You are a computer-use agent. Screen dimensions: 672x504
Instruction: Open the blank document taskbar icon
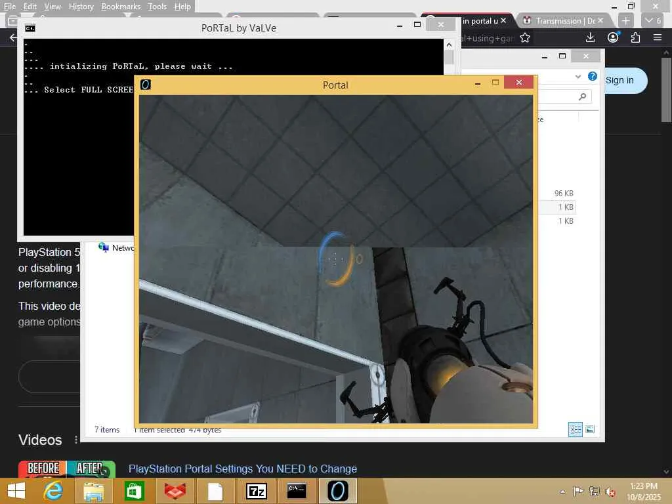(215, 491)
